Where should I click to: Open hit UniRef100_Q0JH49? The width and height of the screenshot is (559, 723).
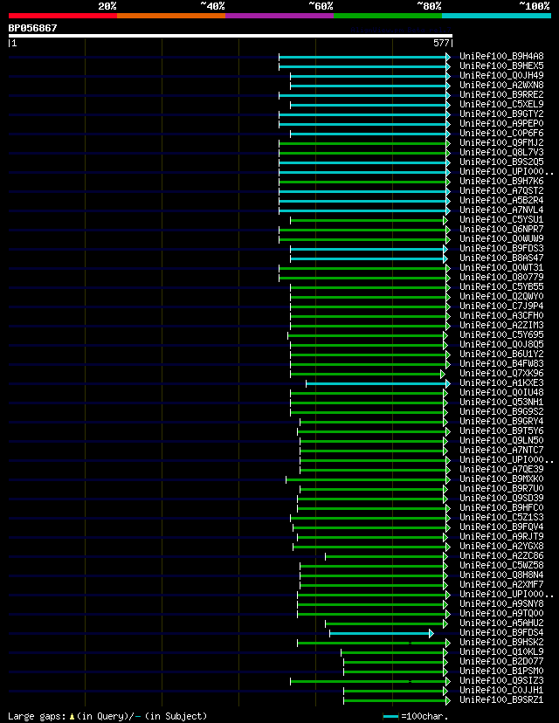(501, 75)
